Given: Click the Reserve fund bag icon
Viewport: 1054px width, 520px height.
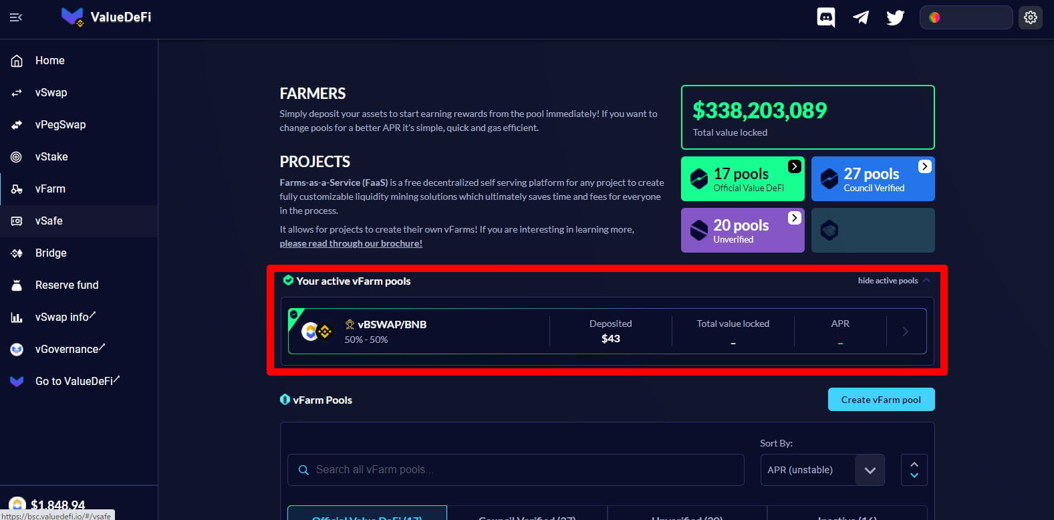Looking at the screenshot, I should point(17,285).
